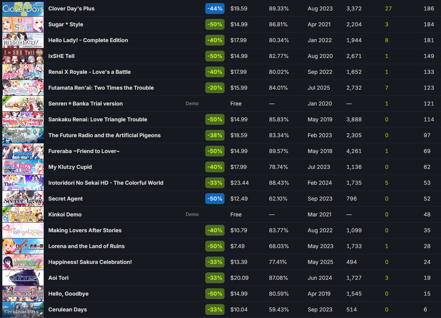Click Lorena and the Land of Ruins title

pos(86,246)
